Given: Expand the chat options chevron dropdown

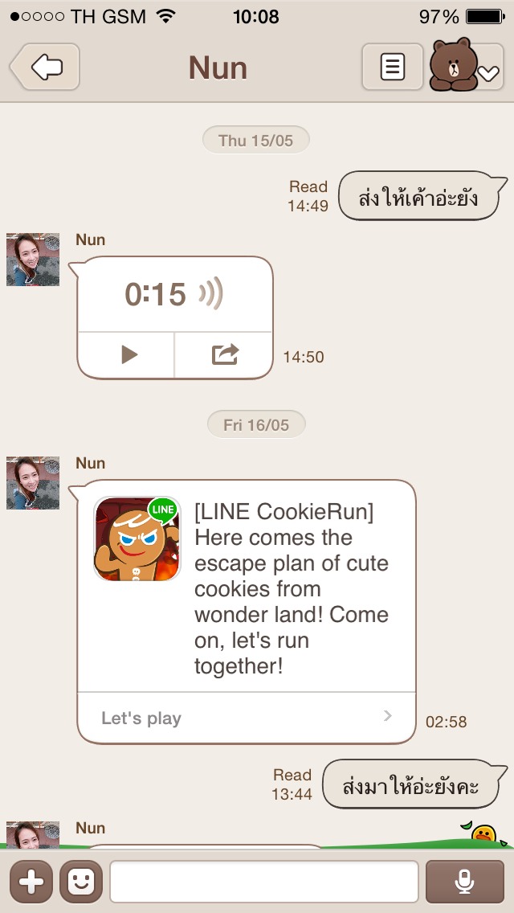Looking at the screenshot, I should pyautogui.click(x=488, y=73).
